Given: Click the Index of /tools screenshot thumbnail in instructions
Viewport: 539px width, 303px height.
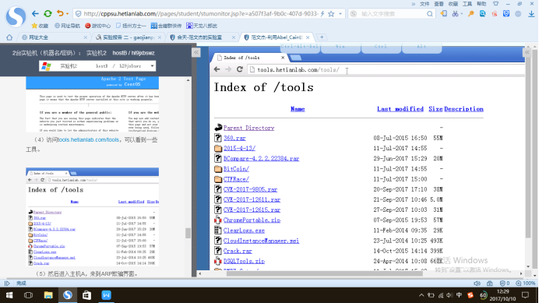Looking at the screenshot, I should tap(92, 217).
